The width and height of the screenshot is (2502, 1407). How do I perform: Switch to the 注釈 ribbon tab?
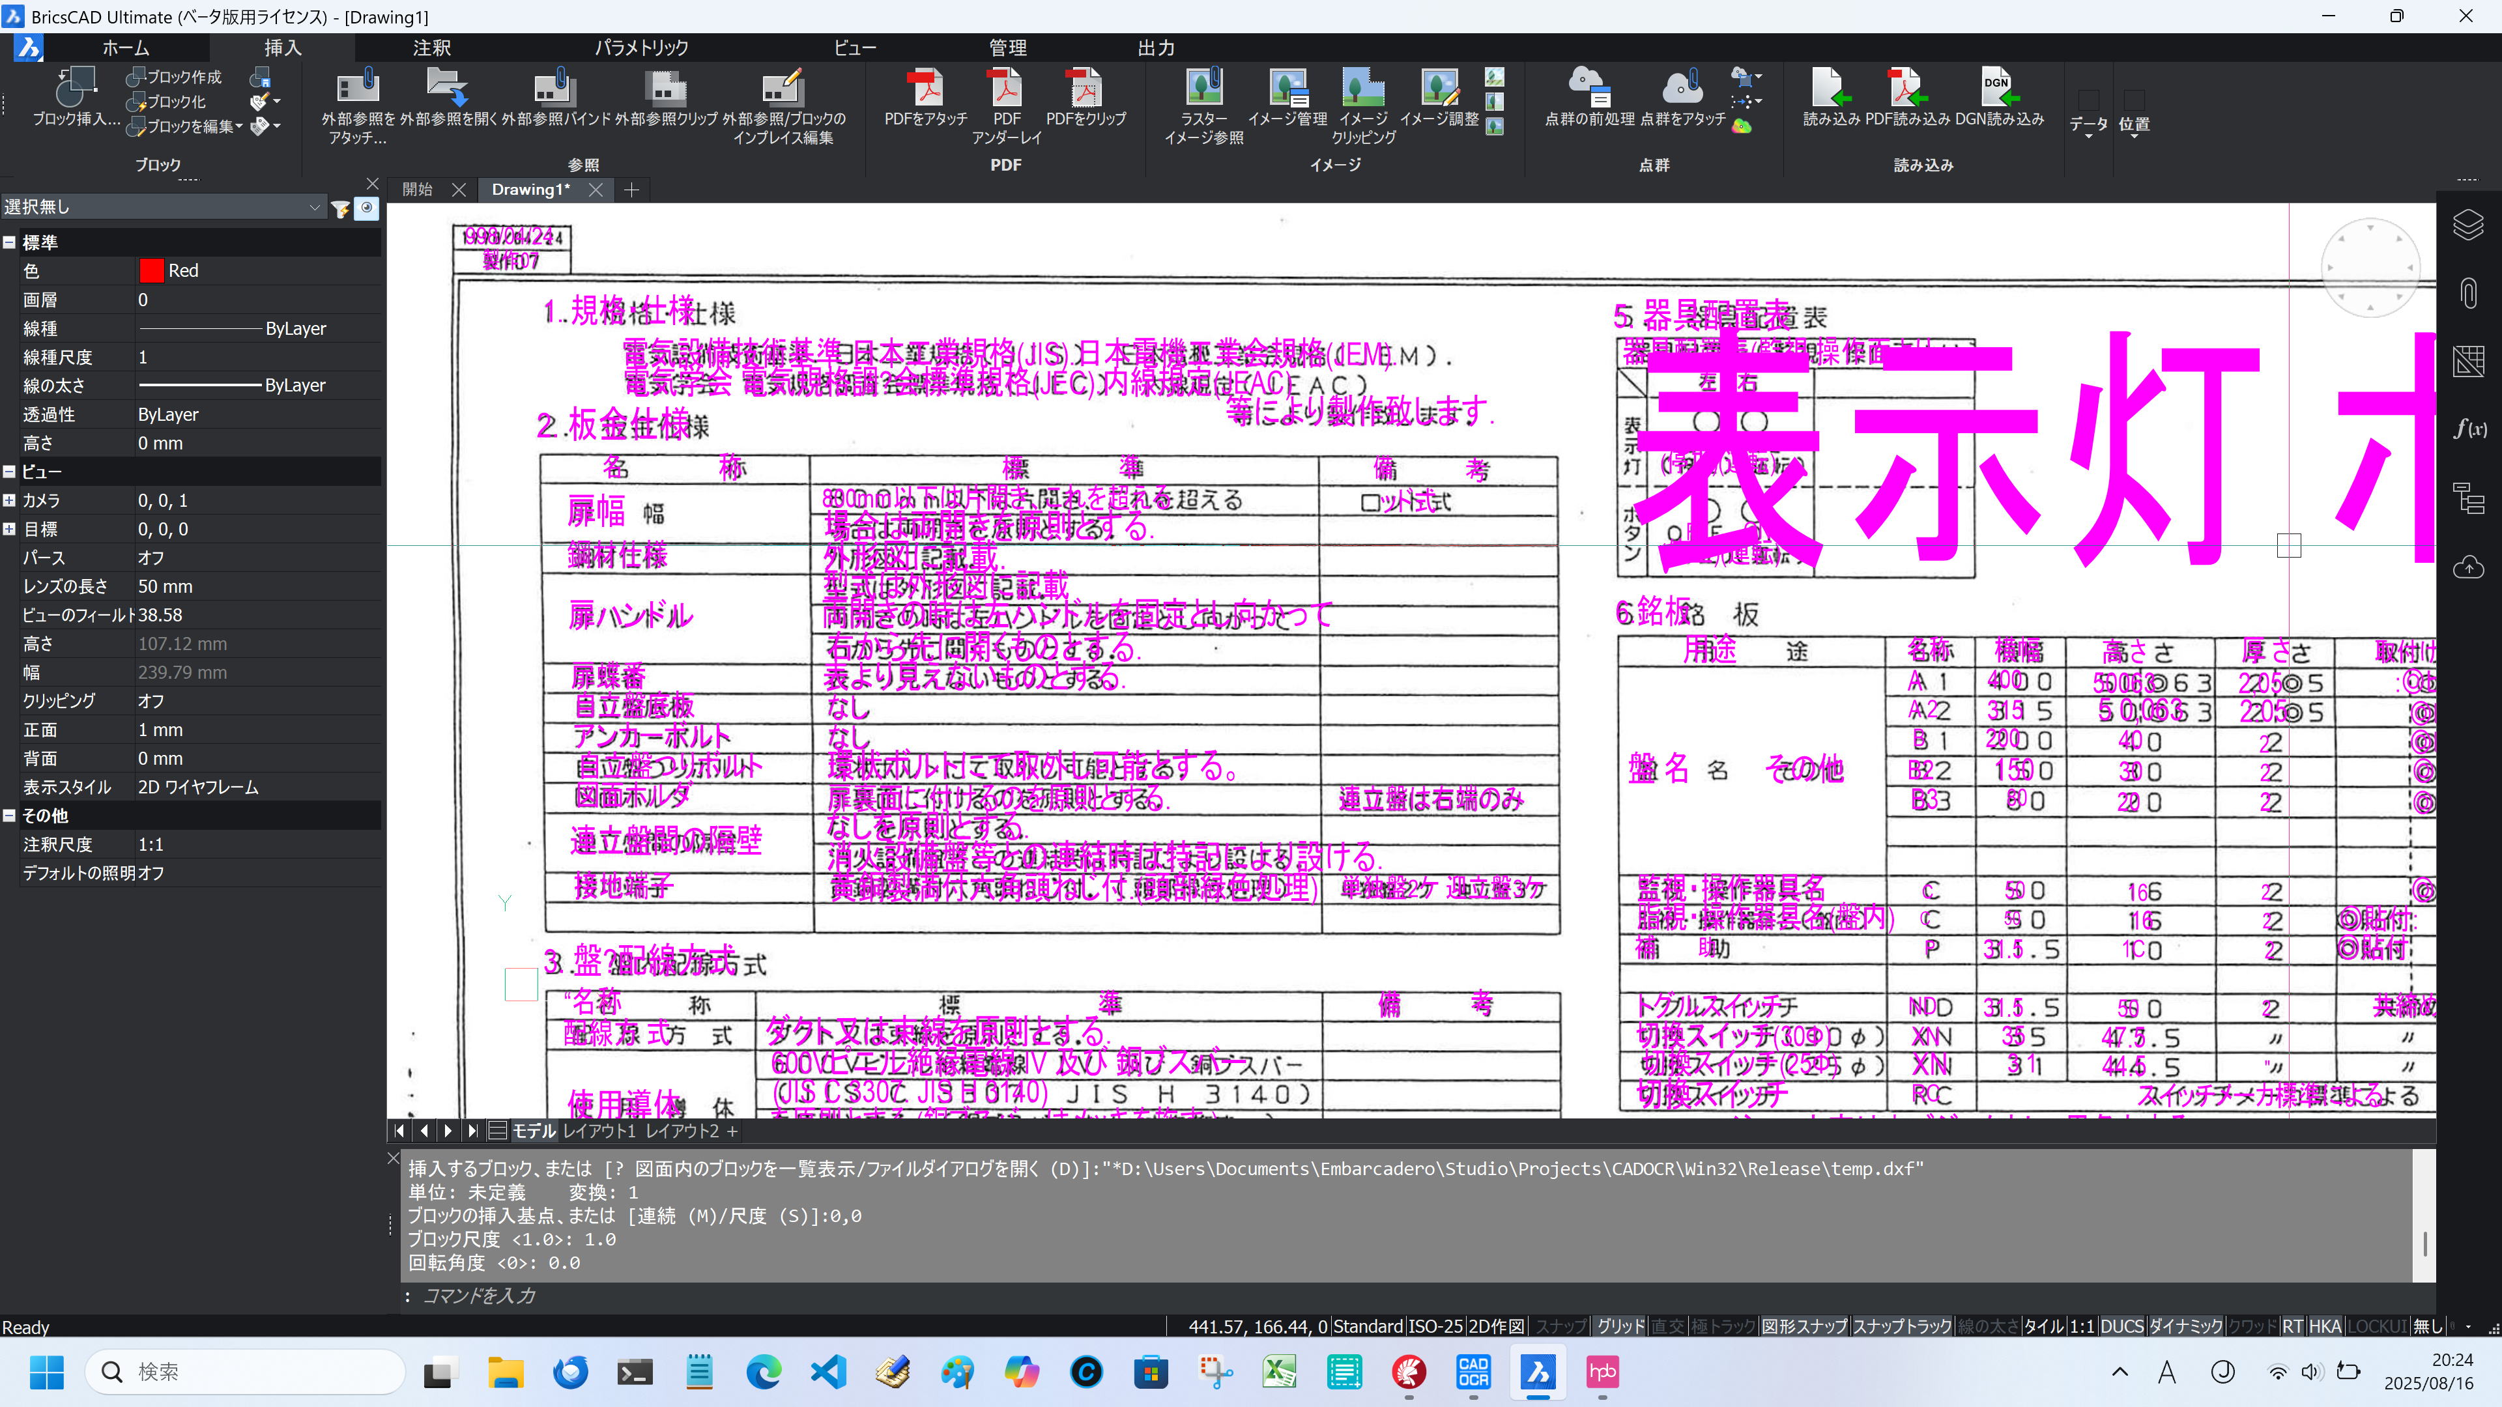click(x=431, y=48)
